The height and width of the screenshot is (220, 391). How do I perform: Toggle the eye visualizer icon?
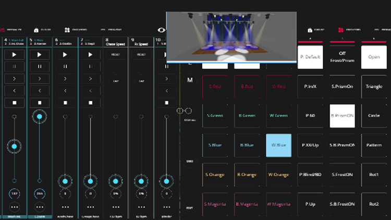point(161,30)
